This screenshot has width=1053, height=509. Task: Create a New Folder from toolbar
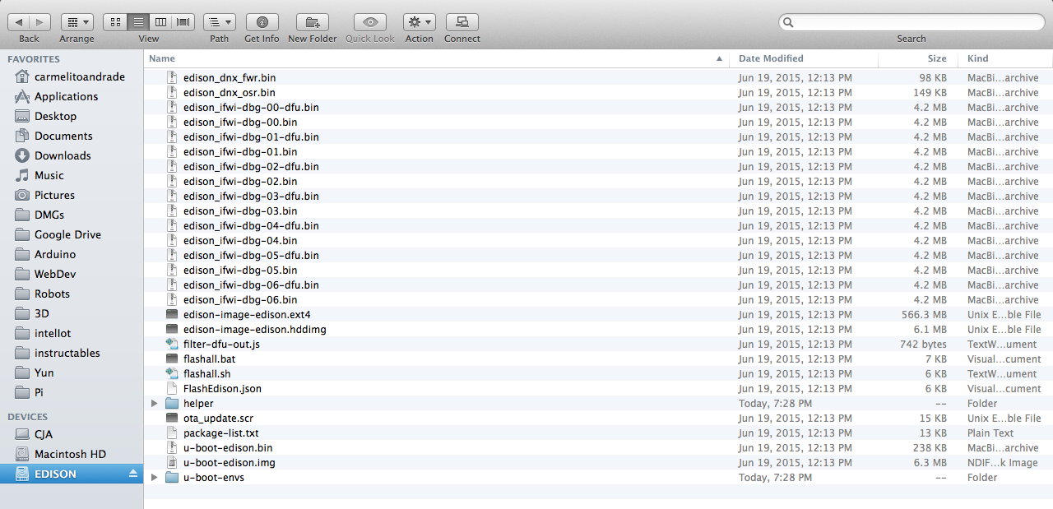click(x=313, y=22)
